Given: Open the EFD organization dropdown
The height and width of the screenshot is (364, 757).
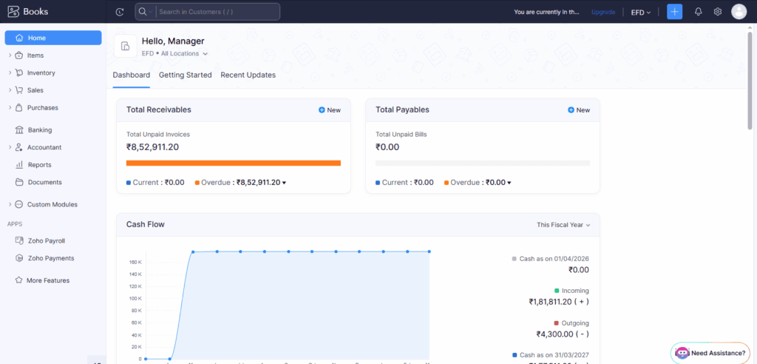Looking at the screenshot, I should (641, 12).
